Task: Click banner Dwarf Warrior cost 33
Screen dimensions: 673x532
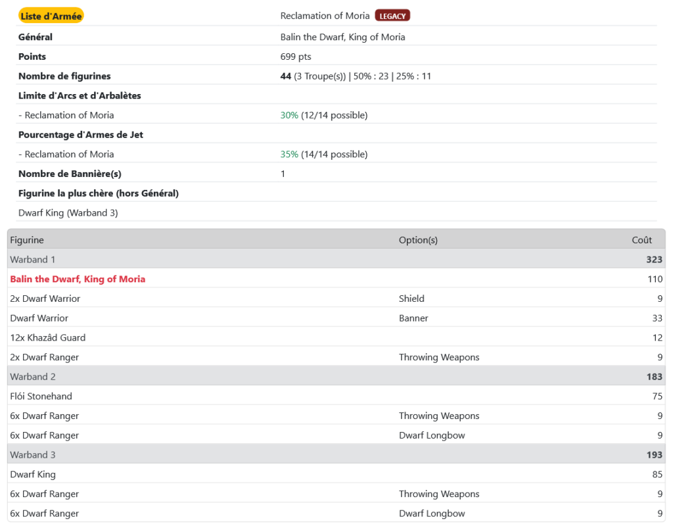Action: coord(657,318)
